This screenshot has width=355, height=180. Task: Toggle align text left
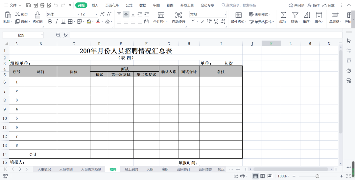[119, 21]
